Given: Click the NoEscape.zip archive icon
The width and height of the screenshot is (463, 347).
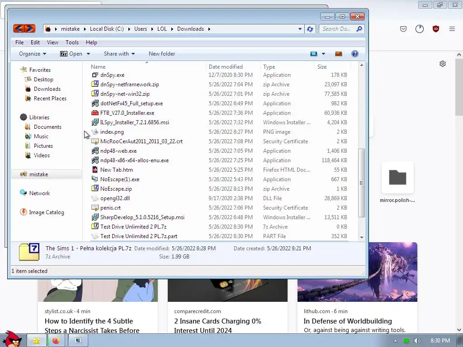Looking at the screenshot, I should click(95, 188).
